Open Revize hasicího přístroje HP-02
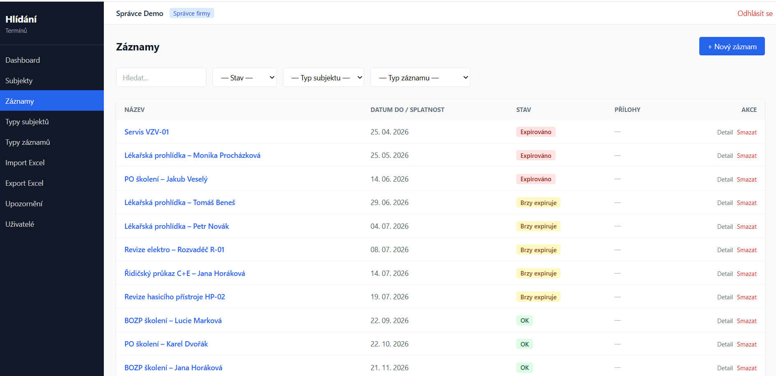The image size is (776, 376). [x=175, y=297]
